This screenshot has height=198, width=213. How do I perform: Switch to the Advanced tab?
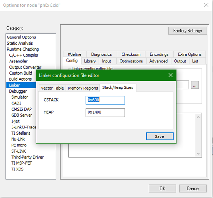tap(158, 61)
